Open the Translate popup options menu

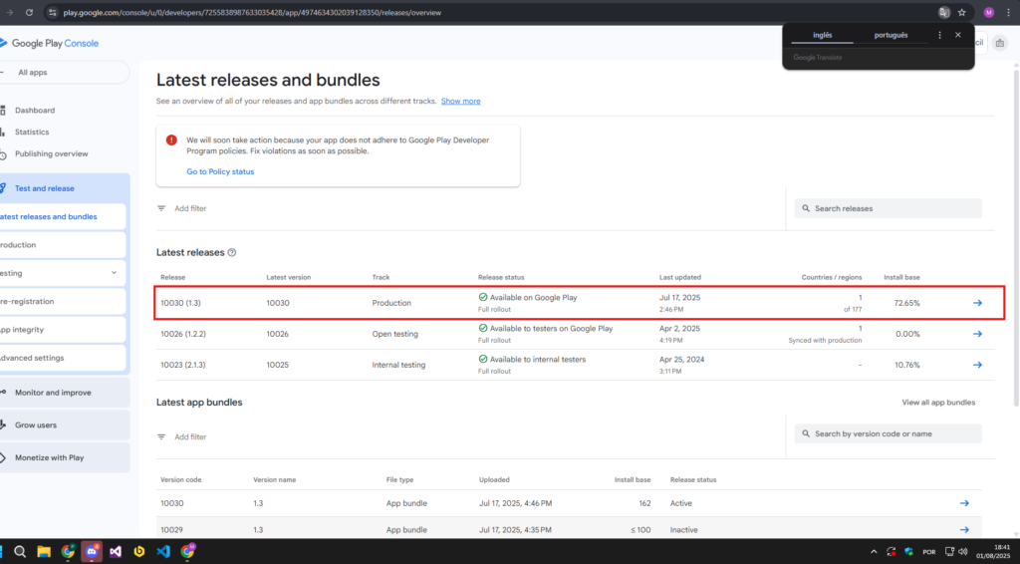coord(939,35)
